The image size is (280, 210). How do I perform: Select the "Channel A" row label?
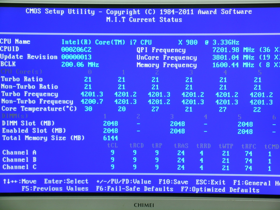[x=19, y=152]
